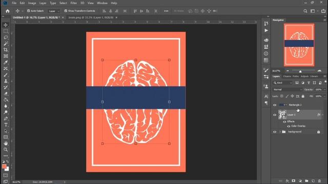
Task: Open the blend mode Normal dropdown
Action: (288, 89)
